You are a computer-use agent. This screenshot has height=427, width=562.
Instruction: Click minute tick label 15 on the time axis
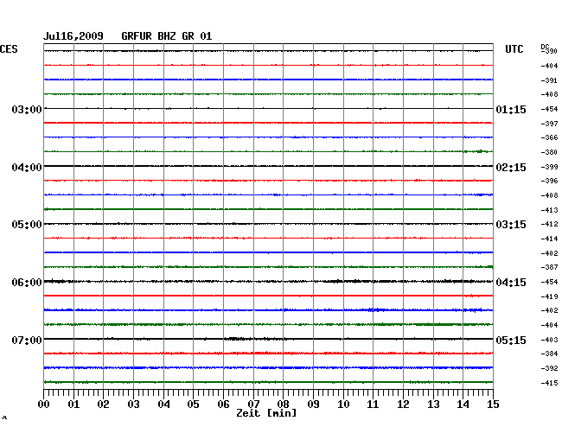coord(493,405)
